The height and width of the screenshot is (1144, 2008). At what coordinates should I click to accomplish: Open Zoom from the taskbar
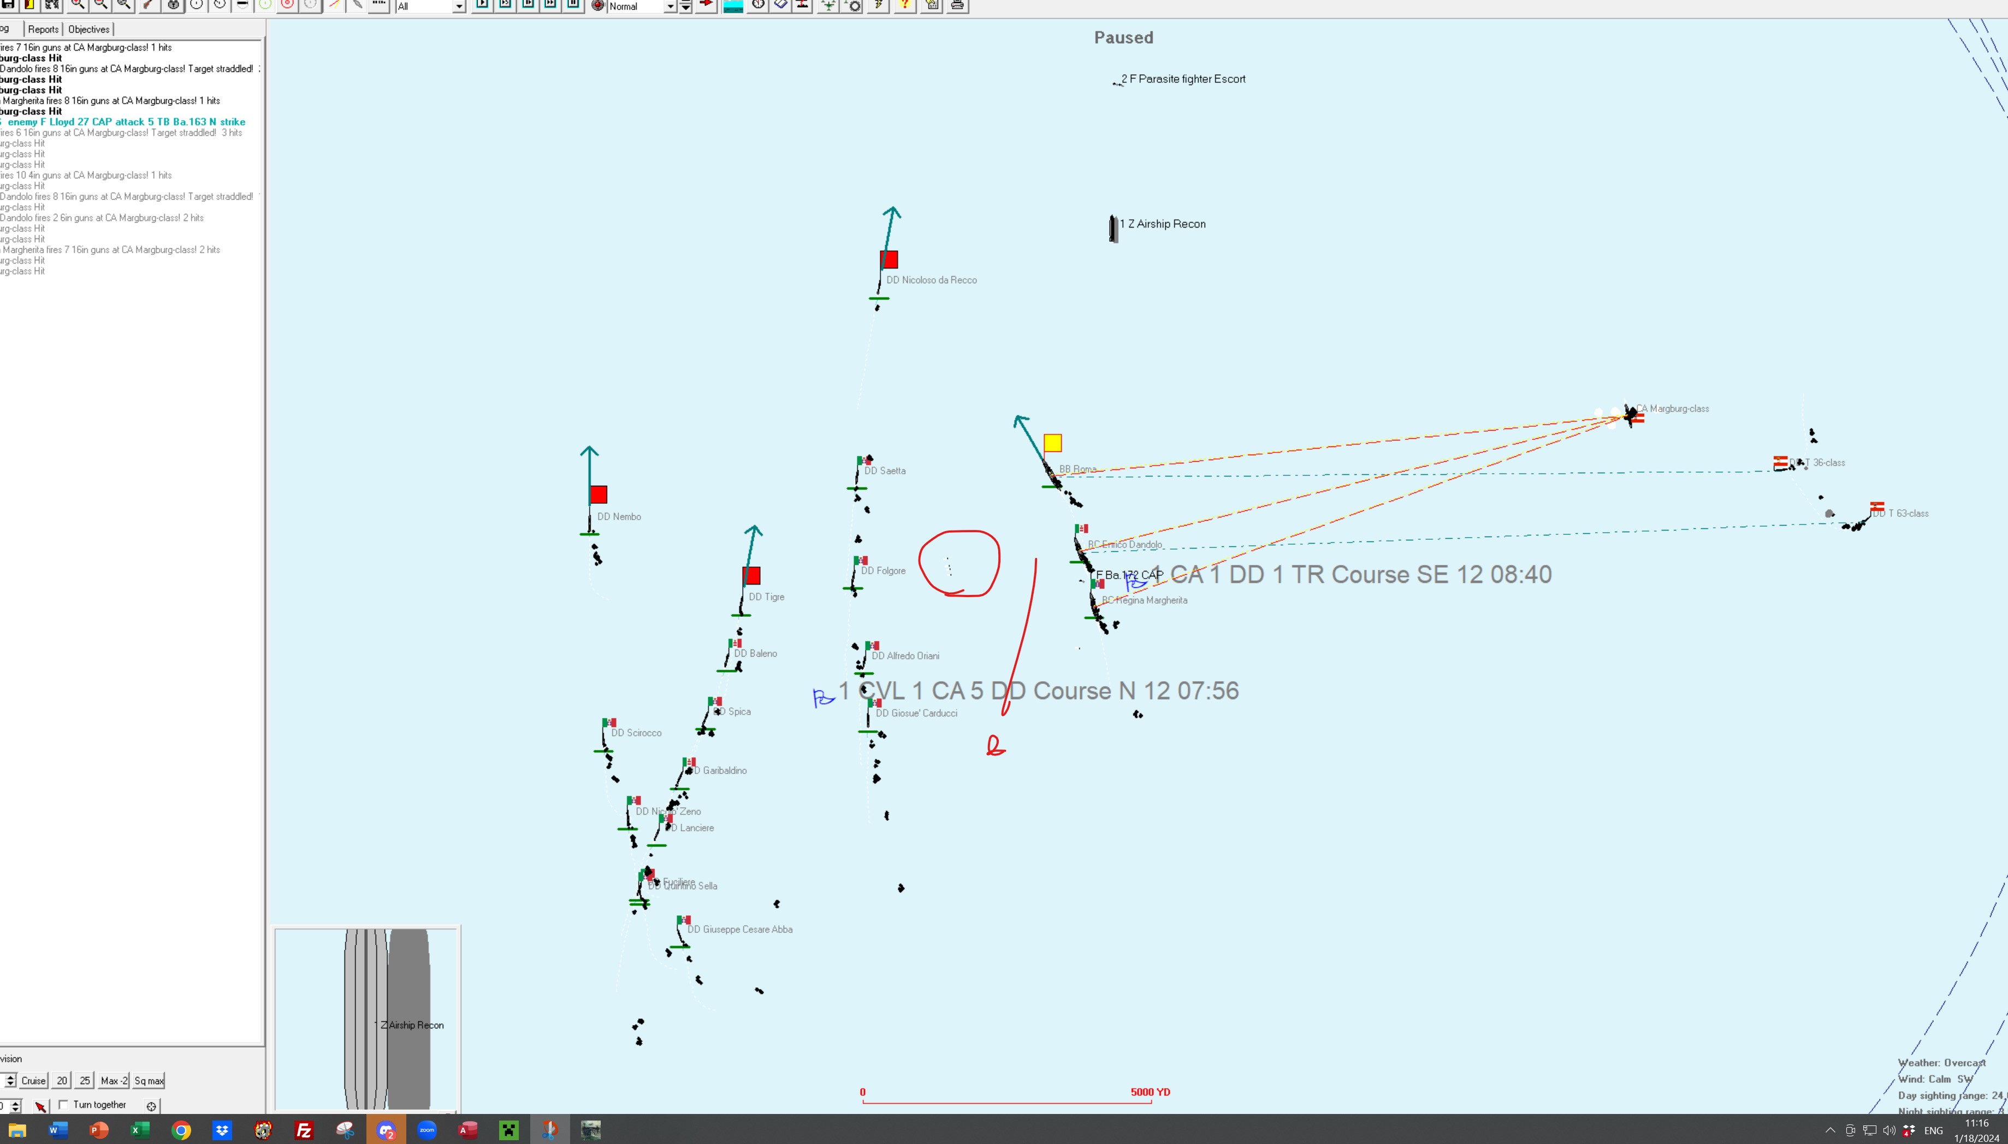point(427,1130)
